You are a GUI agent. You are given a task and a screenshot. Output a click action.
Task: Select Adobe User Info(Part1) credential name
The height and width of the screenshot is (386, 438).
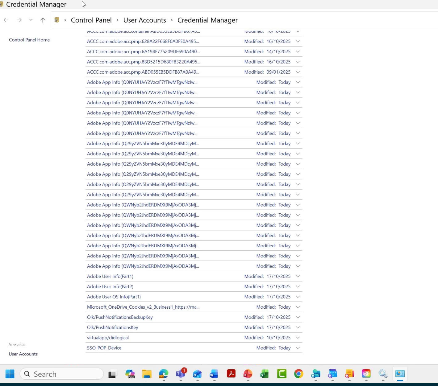tap(110, 276)
